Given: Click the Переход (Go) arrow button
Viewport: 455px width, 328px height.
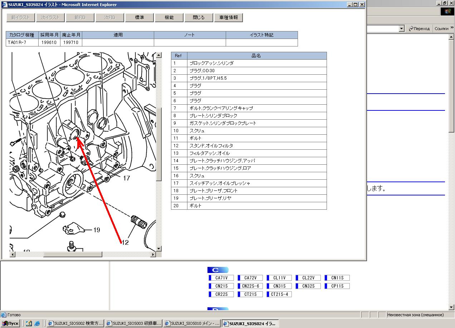Looking at the screenshot, I should pyautogui.click(x=411, y=29).
